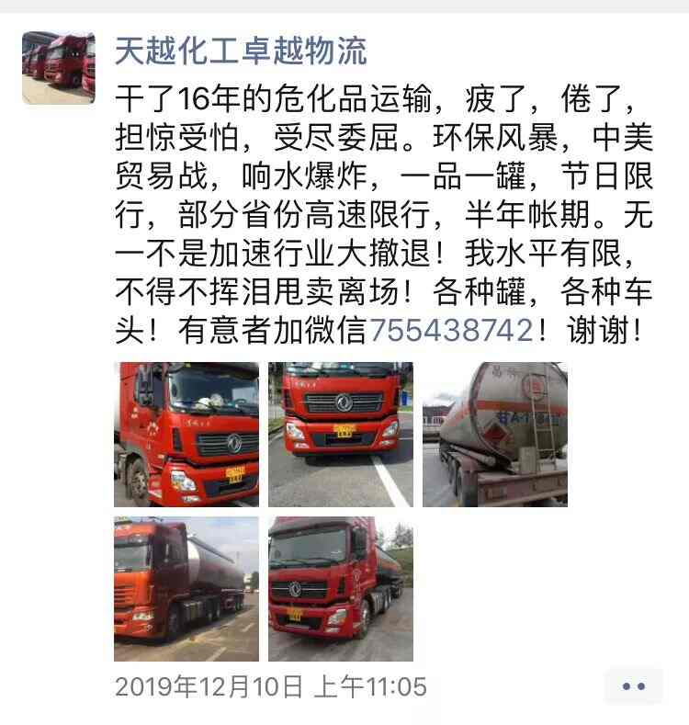Screen dimensions: 689x725
Task: Open the two-dot comment menu button
Action: pyautogui.click(x=634, y=686)
